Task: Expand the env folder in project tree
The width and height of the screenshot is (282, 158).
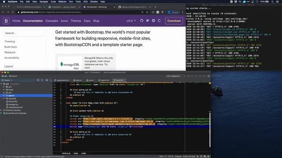Action: click(4, 87)
